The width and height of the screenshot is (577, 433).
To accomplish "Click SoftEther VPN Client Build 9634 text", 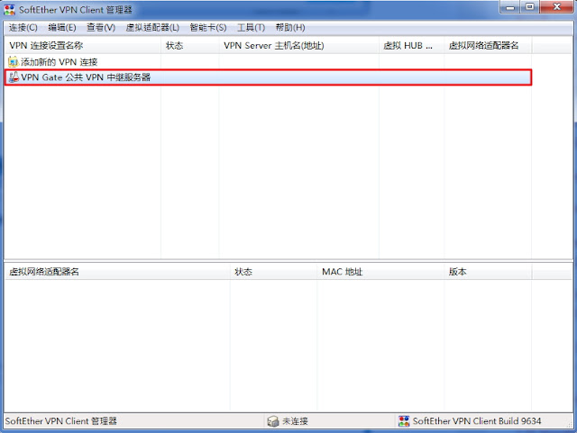I will 477,421.
